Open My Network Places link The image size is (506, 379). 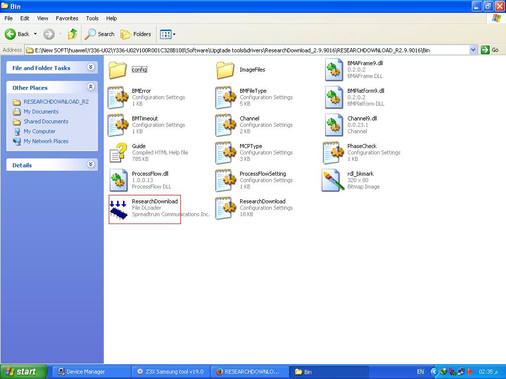46,141
